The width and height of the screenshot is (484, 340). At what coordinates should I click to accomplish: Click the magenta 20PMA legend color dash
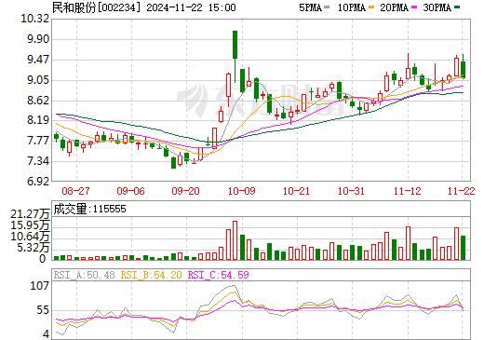[414, 7]
